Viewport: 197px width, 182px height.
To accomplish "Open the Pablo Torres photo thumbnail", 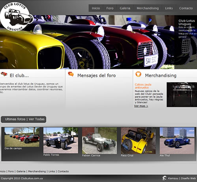I will 61,140.
